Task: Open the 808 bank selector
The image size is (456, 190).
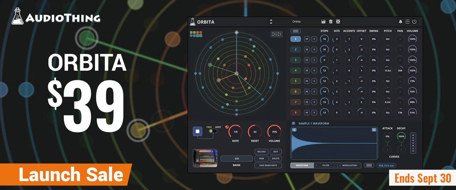Action: tap(237, 159)
